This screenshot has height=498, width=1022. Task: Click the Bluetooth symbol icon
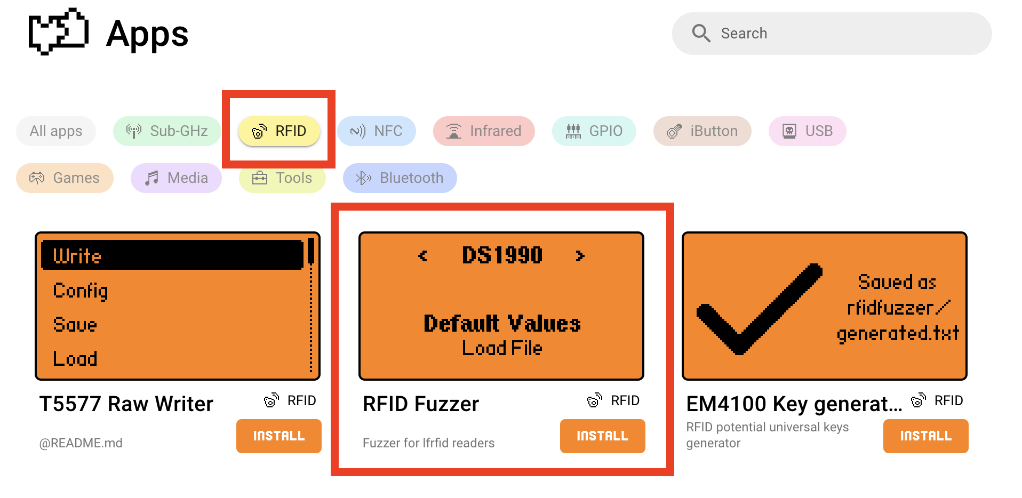click(x=363, y=178)
